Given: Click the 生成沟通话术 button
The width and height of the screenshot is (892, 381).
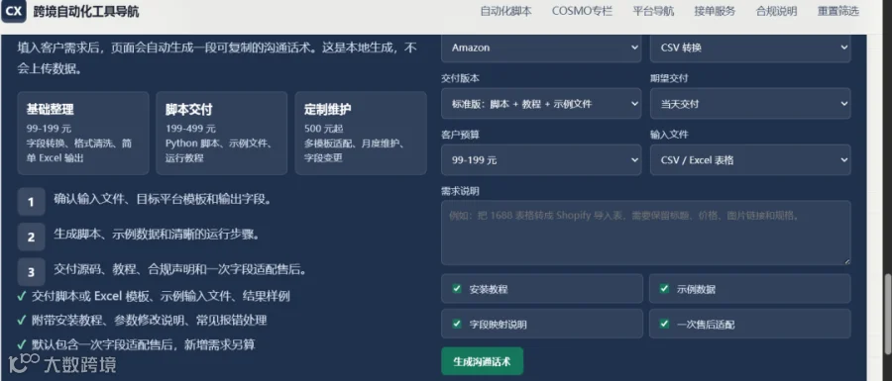Looking at the screenshot, I should click(482, 361).
